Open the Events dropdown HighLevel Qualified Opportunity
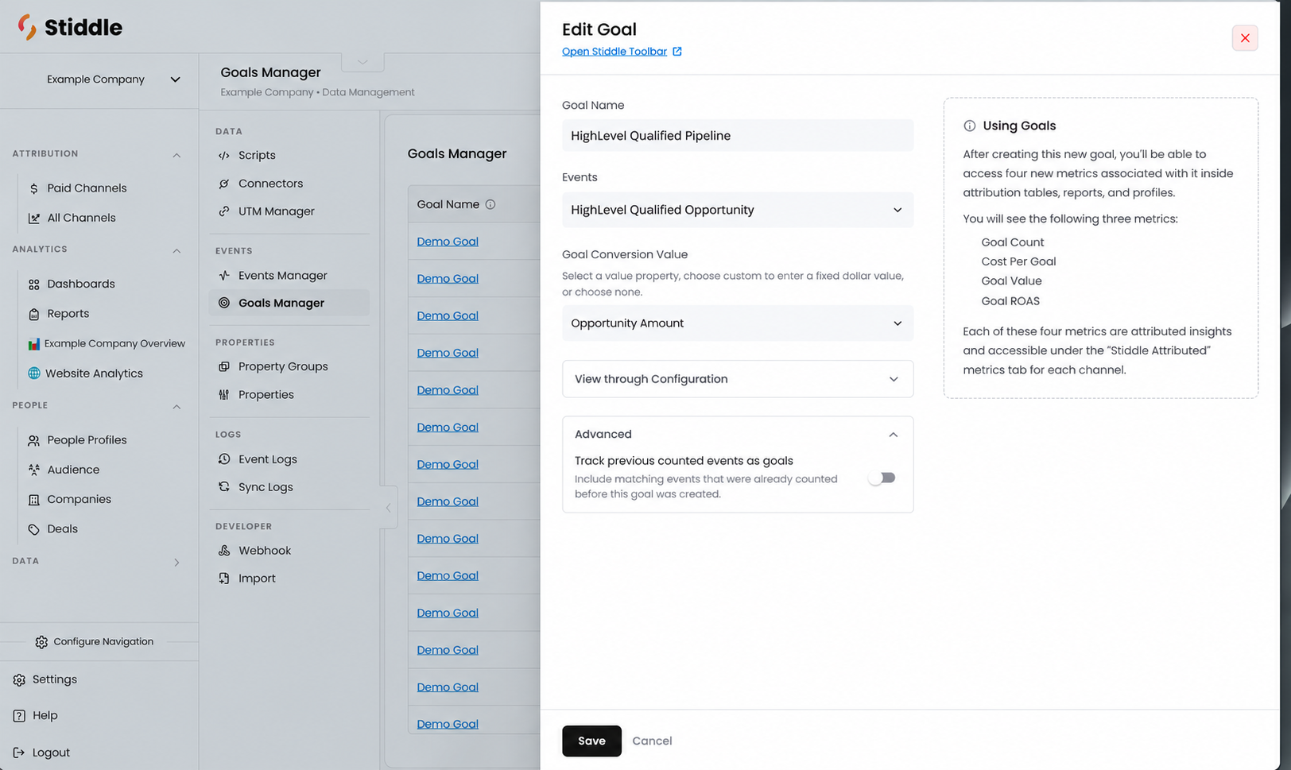 [738, 210]
